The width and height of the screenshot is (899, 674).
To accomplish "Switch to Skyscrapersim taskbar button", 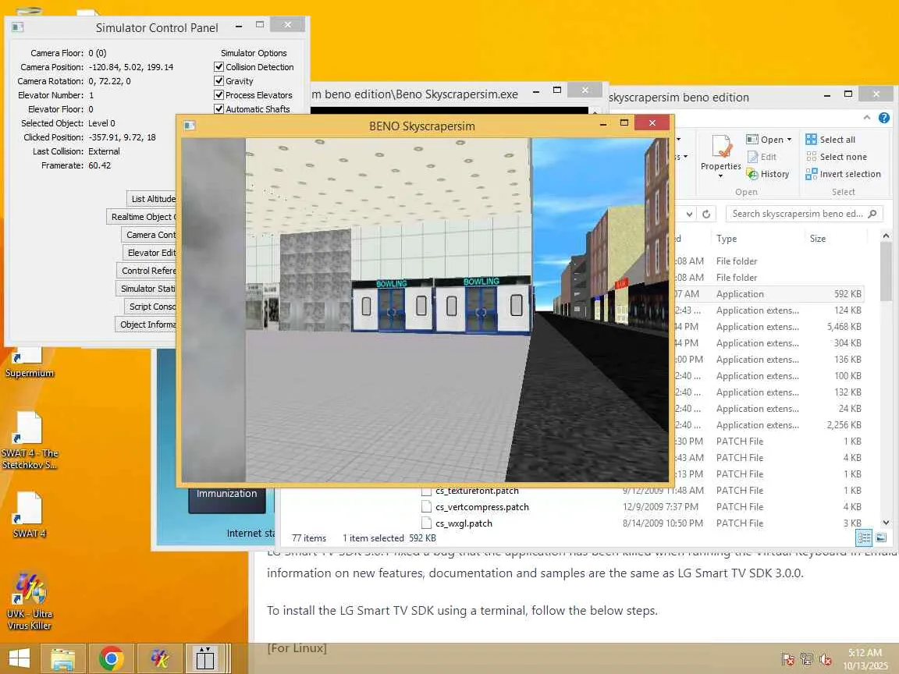I will tap(206, 658).
